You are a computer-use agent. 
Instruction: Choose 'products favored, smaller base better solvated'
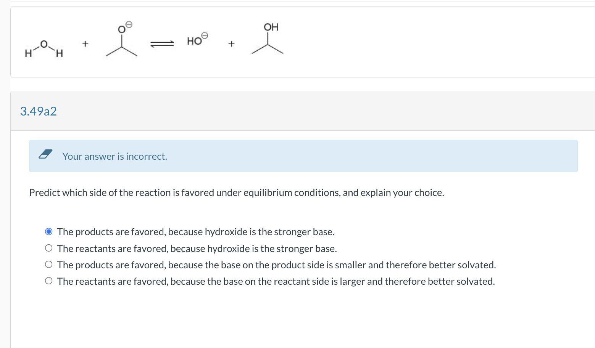48,265
